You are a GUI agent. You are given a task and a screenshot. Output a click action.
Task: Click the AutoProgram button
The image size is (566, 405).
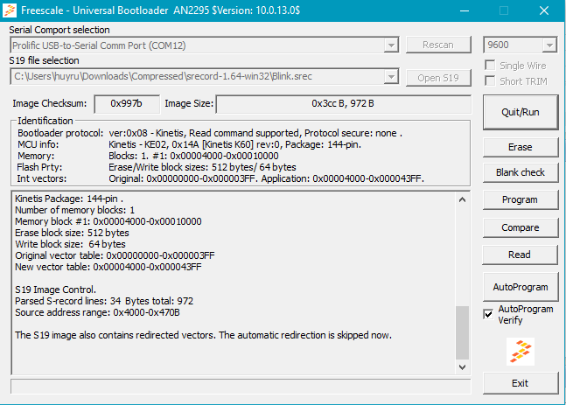521,287
